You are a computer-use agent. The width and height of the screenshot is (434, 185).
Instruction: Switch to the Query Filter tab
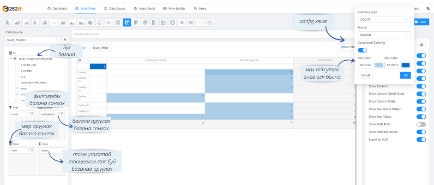101,48
